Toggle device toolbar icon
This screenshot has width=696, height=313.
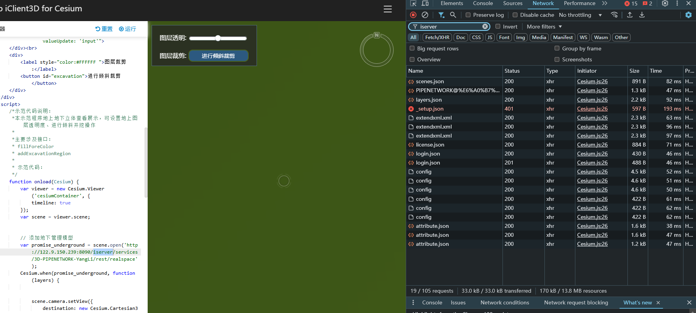[x=425, y=3]
